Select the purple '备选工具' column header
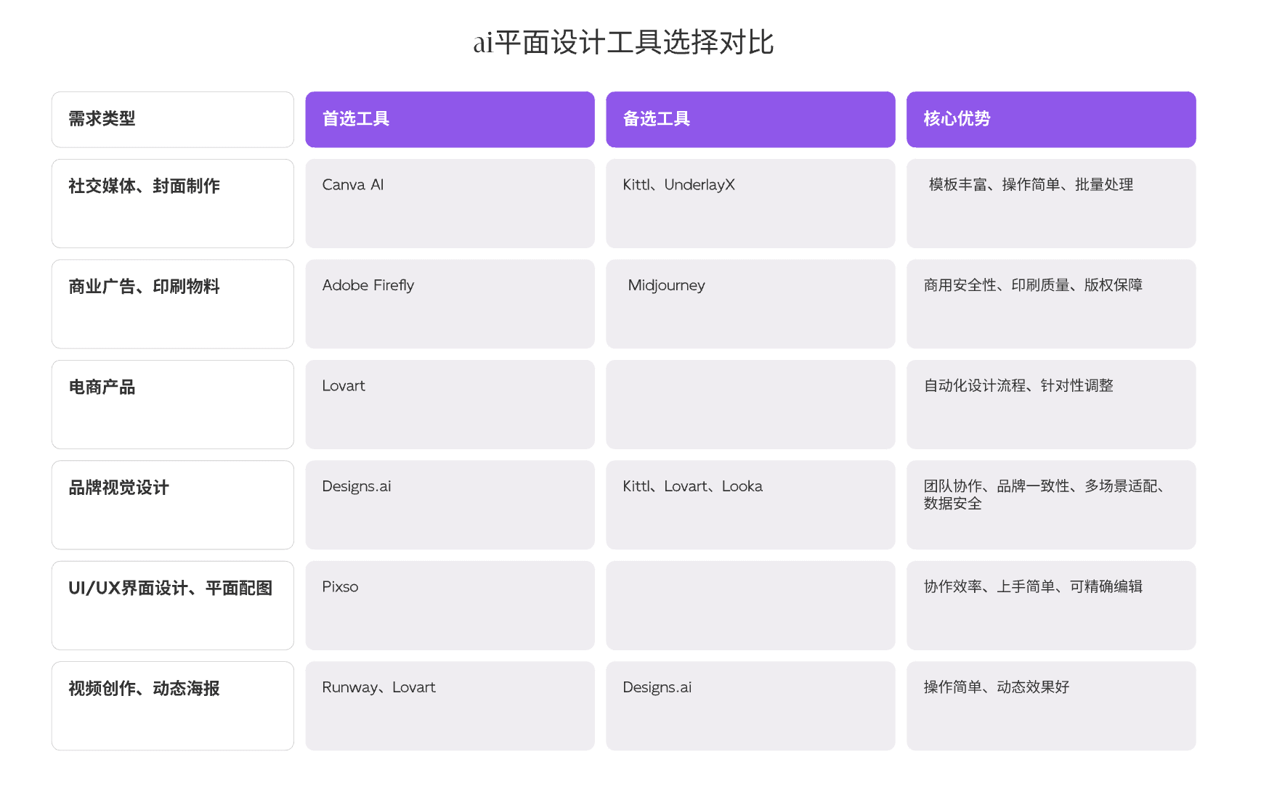The width and height of the screenshot is (1261, 807). click(x=751, y=119)
